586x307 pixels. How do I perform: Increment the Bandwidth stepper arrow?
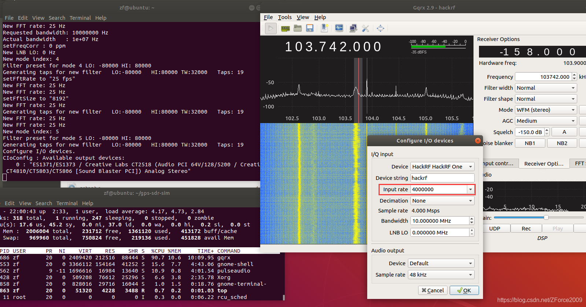(472, 219)
